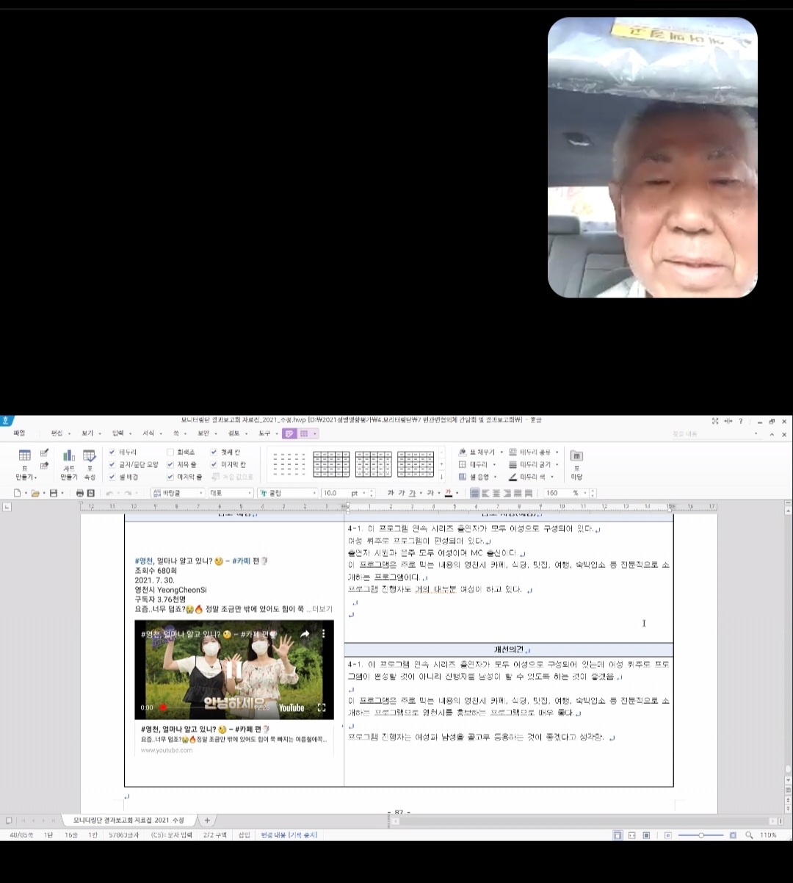Toggle 셀 배경 checkbox

112,477
